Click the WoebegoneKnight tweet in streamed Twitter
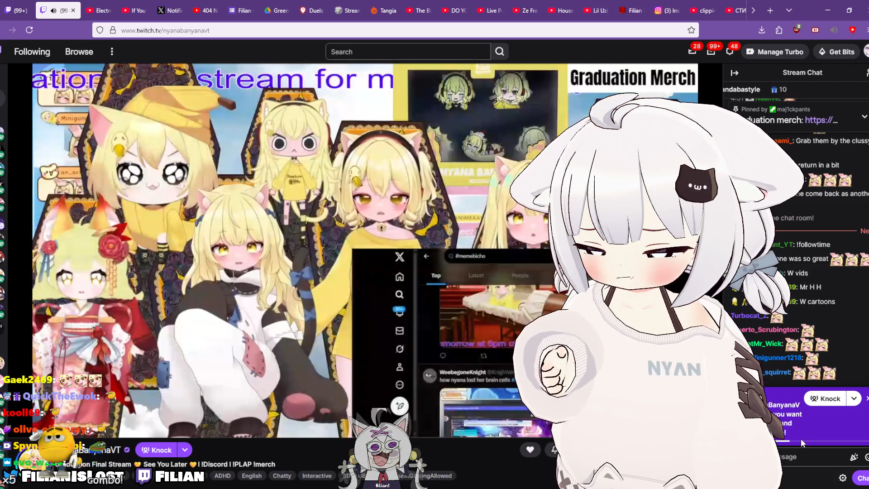The image size is (869, 489). (x=474, y=376)
